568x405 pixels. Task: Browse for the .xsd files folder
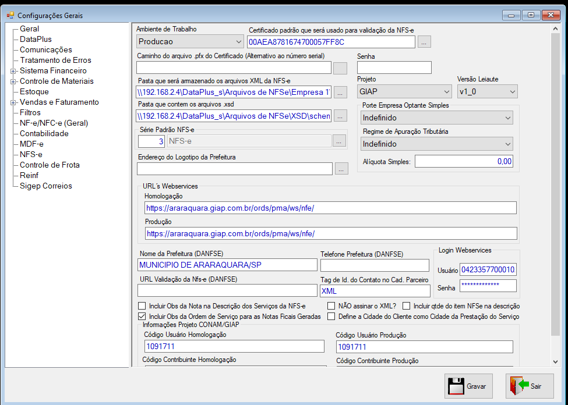pyautogui.click(x=340, y=116)
